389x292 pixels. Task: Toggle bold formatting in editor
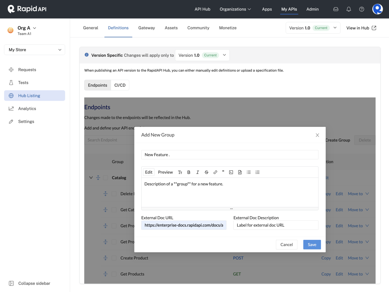click(x=189, y=172)
